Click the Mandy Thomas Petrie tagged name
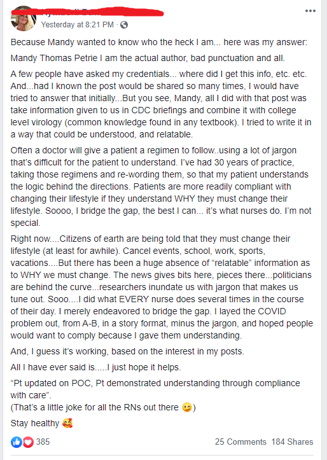This screenshot has width=327, height=460. [54, 58]
